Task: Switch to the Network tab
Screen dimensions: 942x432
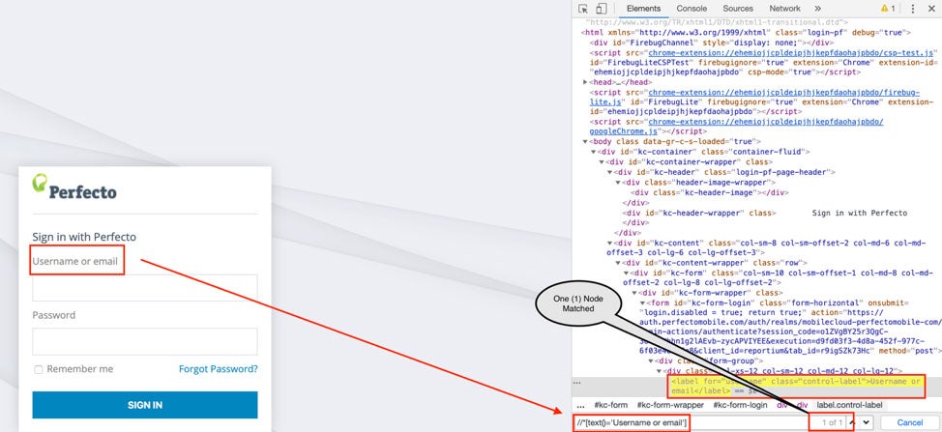Action: point(784,9)
